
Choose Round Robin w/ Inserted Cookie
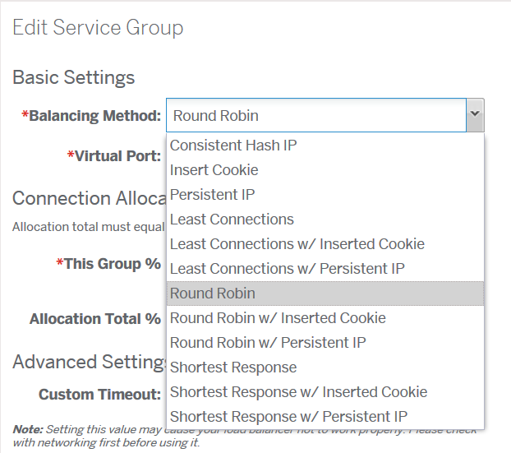(x=325, y=318)
